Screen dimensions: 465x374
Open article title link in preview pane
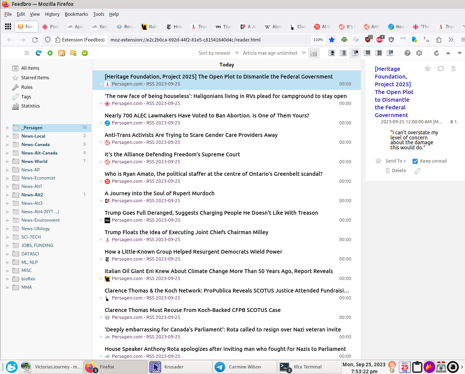395,92
